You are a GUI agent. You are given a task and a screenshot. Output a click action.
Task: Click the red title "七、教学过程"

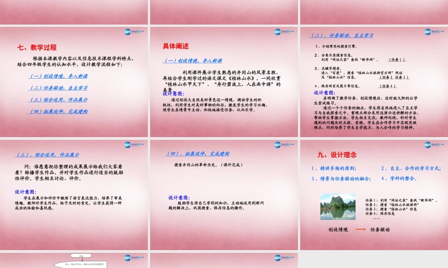point(37,47)
